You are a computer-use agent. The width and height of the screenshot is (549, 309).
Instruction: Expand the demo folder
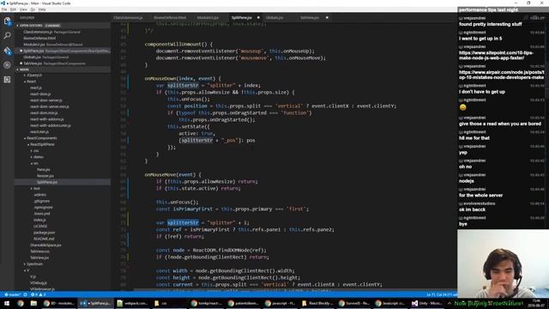[x=38, y=157]
